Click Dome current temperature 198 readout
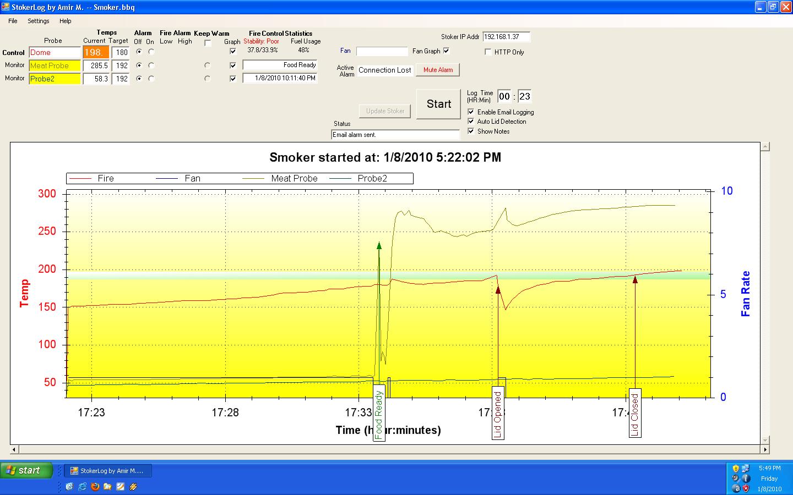793x495 pixels. 96,52
